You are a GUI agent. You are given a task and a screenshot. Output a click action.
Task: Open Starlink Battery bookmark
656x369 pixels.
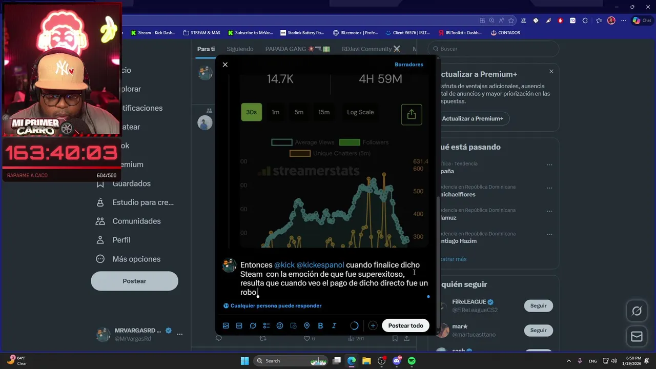(302, 33)
